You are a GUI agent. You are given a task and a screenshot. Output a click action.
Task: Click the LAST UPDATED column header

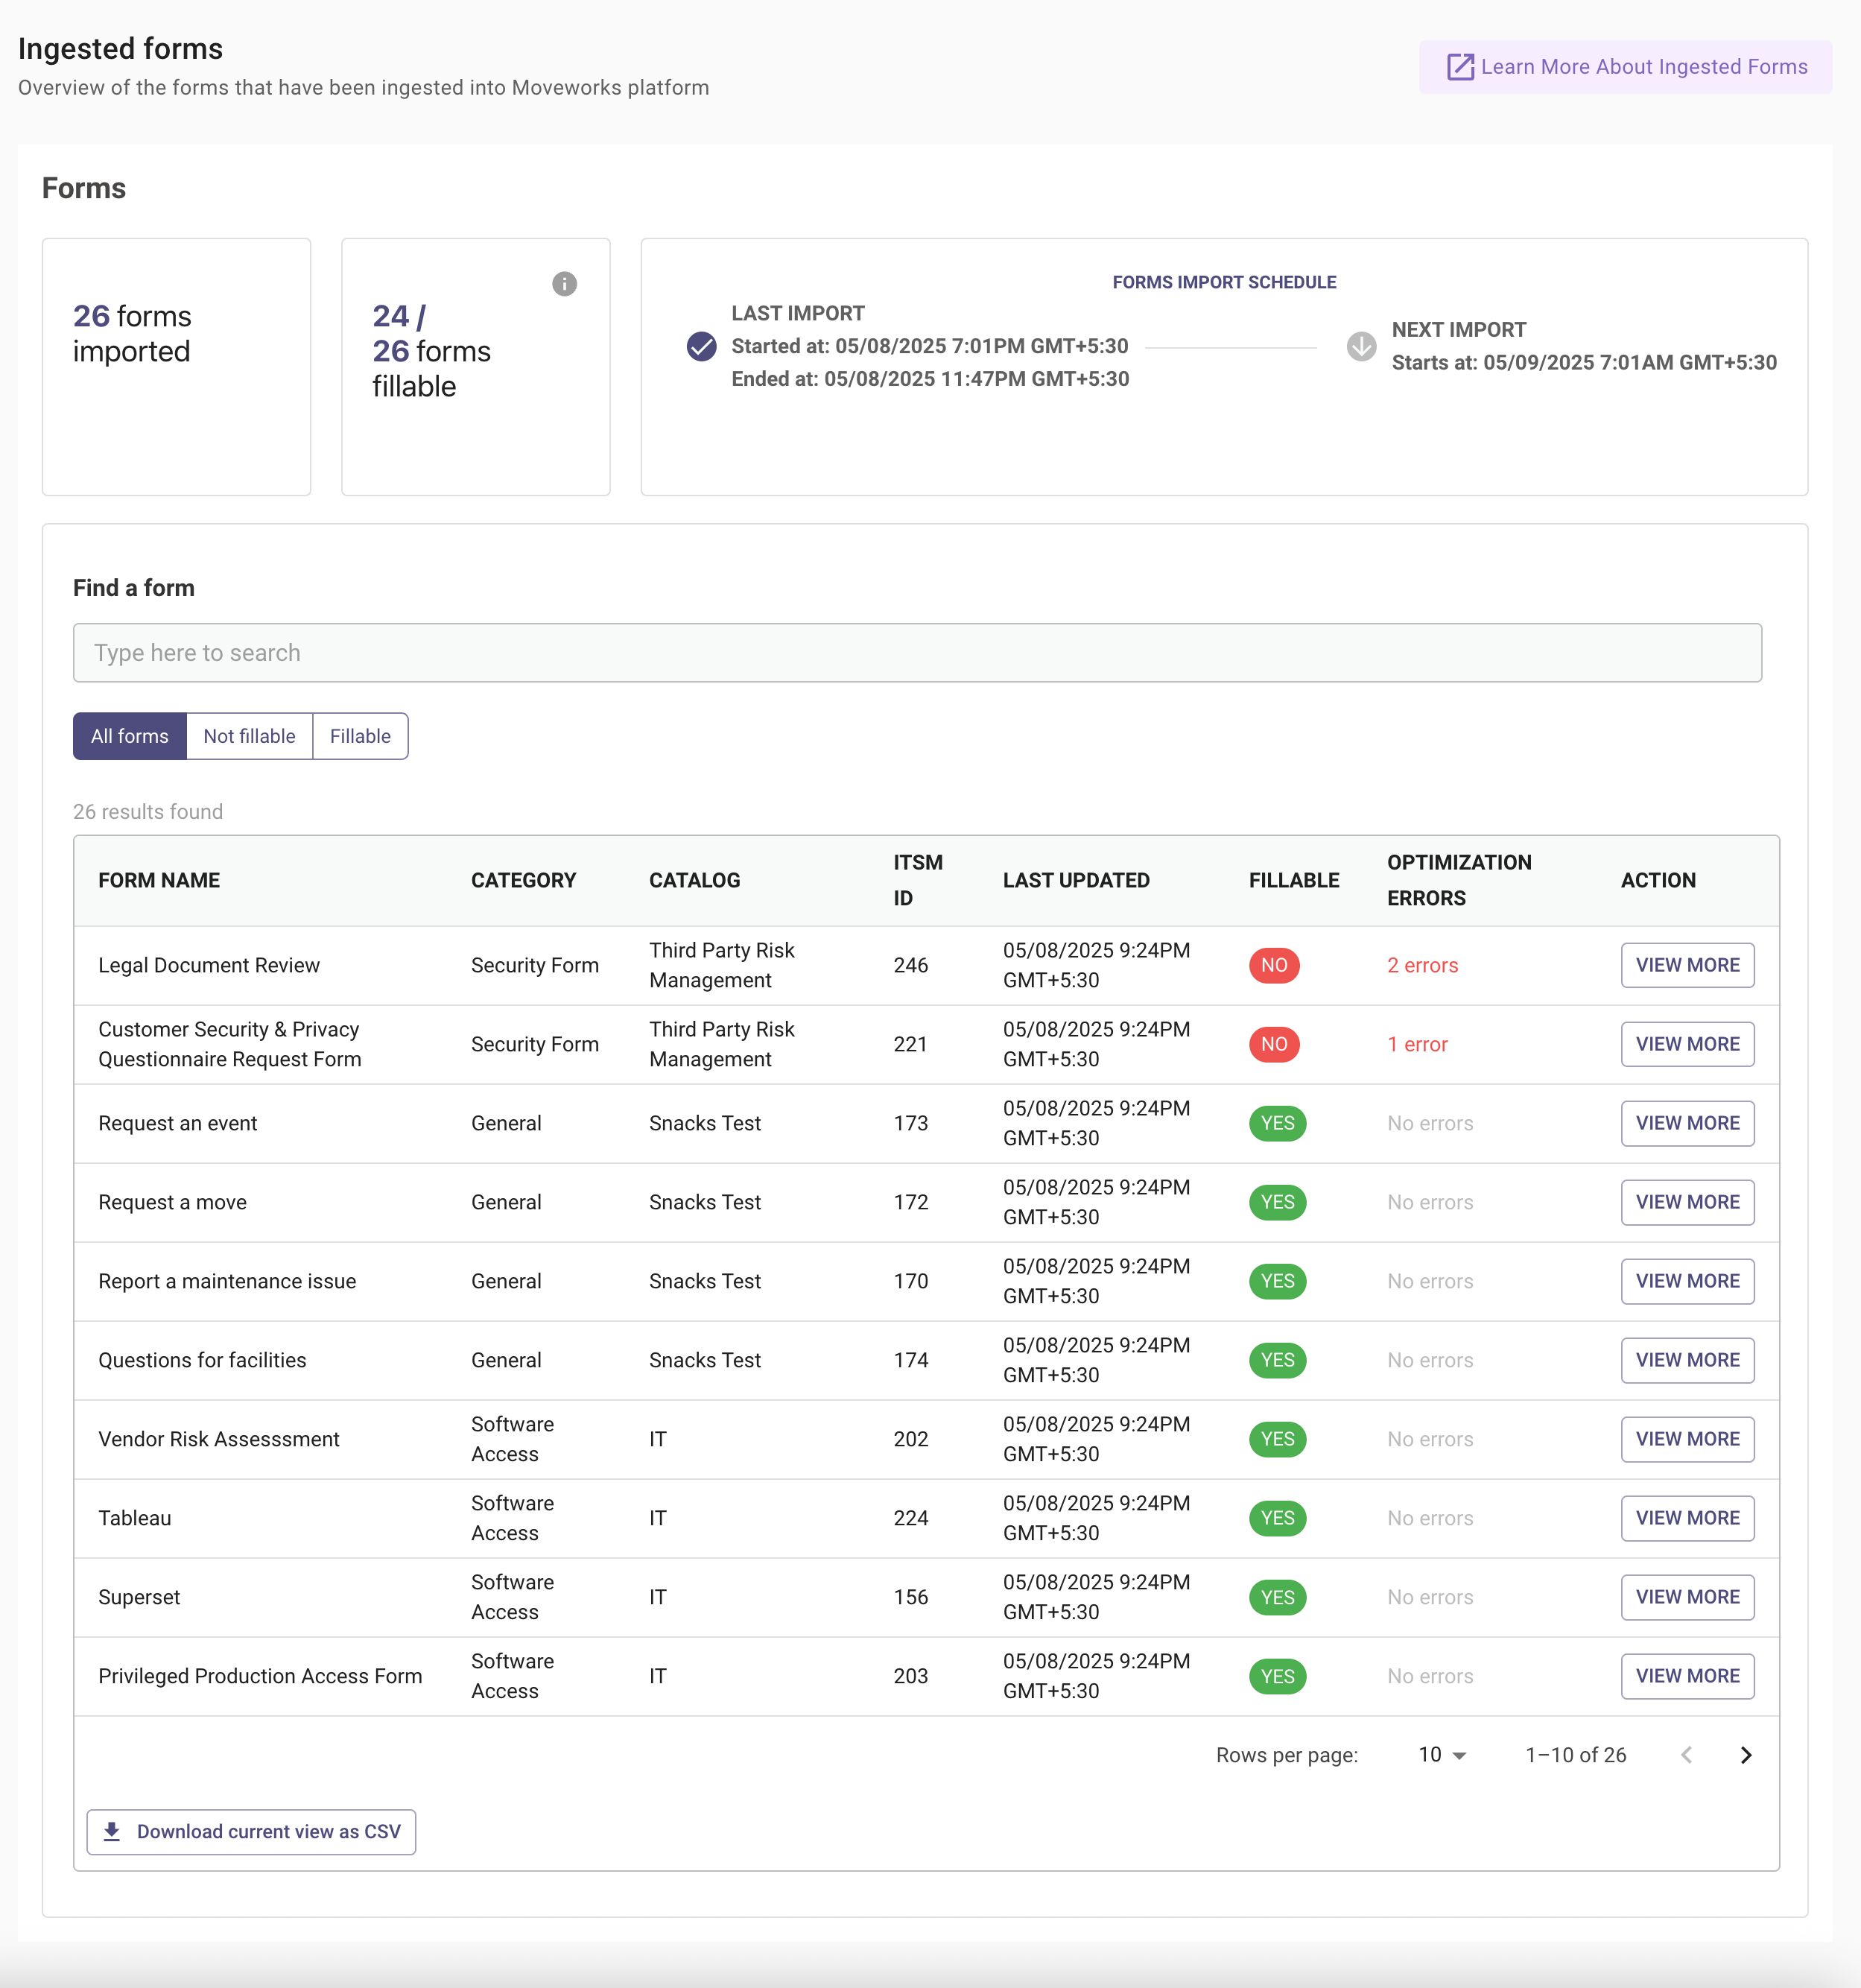tap(1076, 880)
